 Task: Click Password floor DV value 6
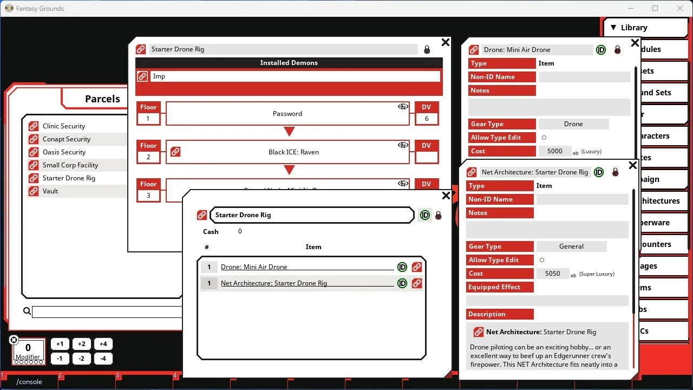click(427, 119)
